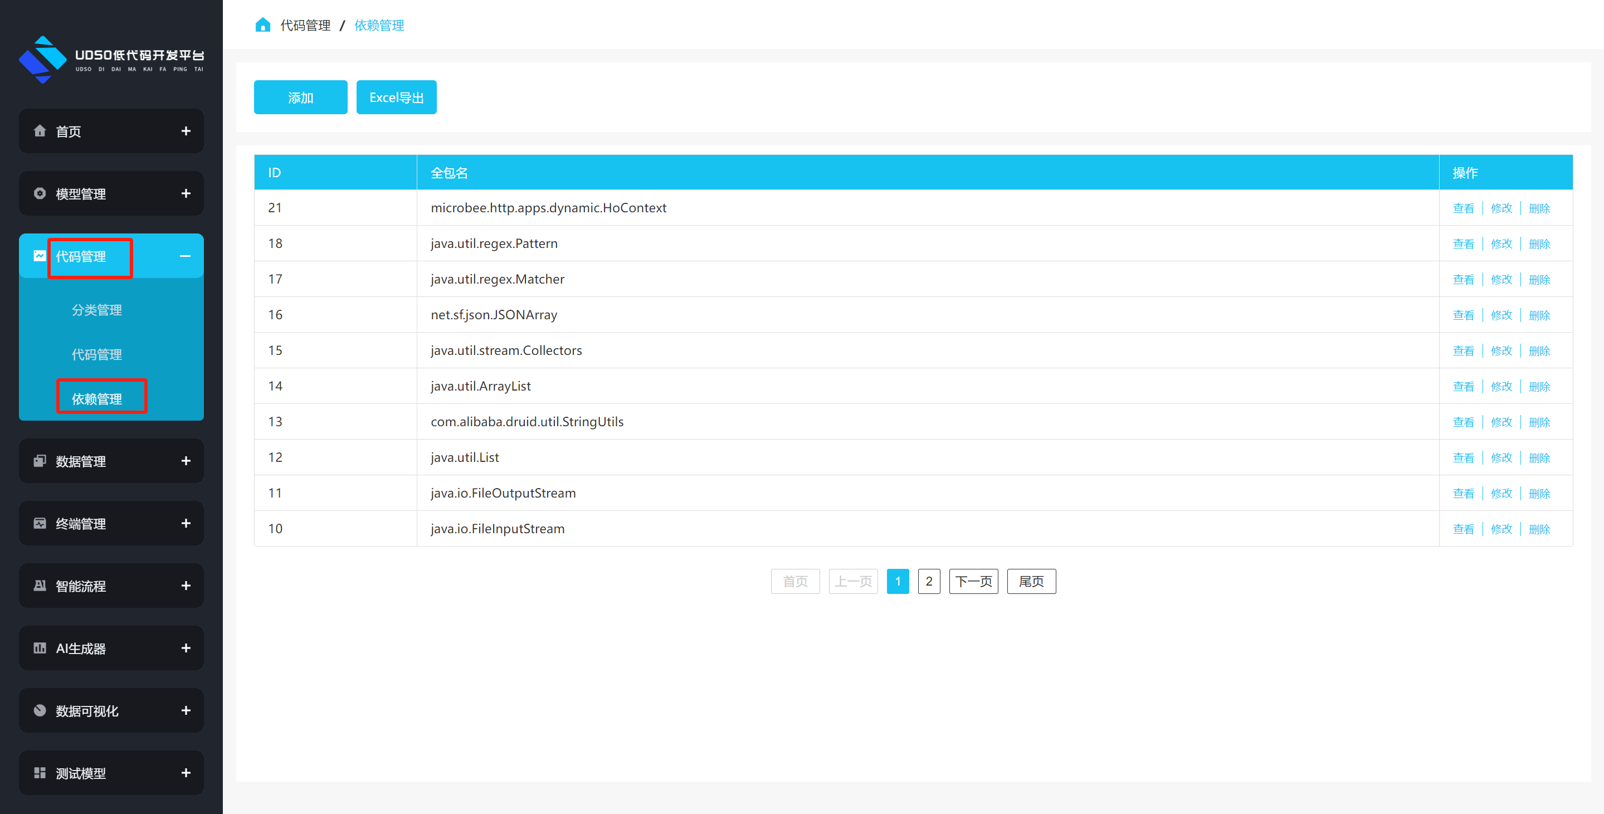Click the 模型管理 sidebar icon
This screenshot has height=814, width=1604.
(40, 193)
